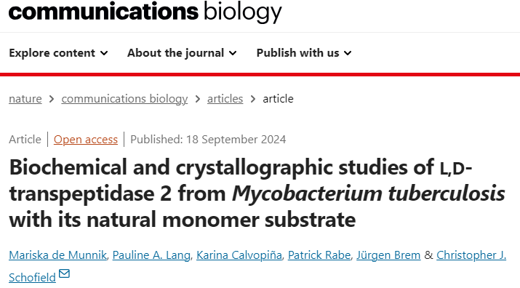Expand the Explore content menu
Viewport: 520px width, 288px height.
(x=58, y=53)
